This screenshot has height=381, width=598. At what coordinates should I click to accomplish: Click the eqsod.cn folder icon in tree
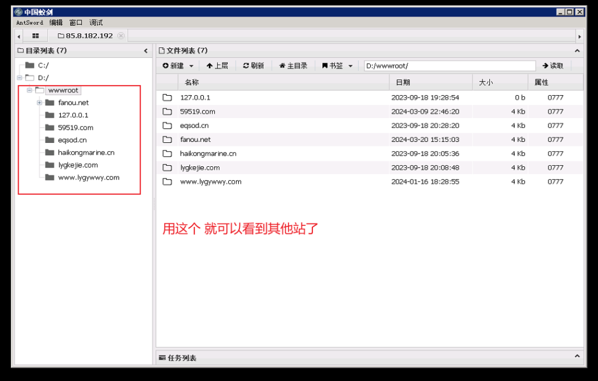[50, 140]
